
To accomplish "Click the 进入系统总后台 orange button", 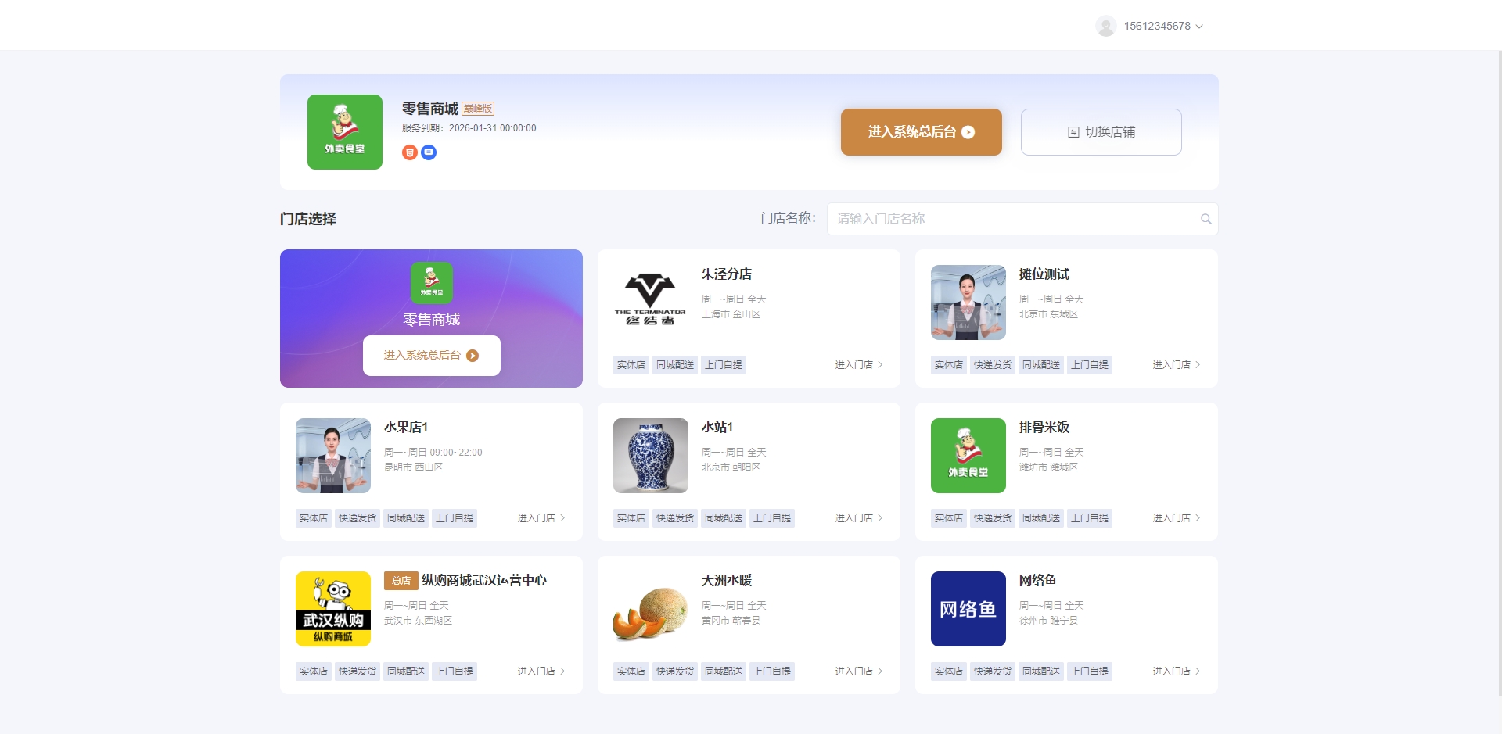I will pos(921,132).
